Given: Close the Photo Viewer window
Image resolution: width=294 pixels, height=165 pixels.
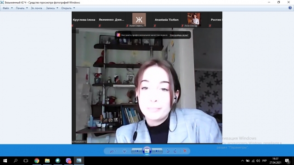Looking at the screenshot, I should point(288,2).
